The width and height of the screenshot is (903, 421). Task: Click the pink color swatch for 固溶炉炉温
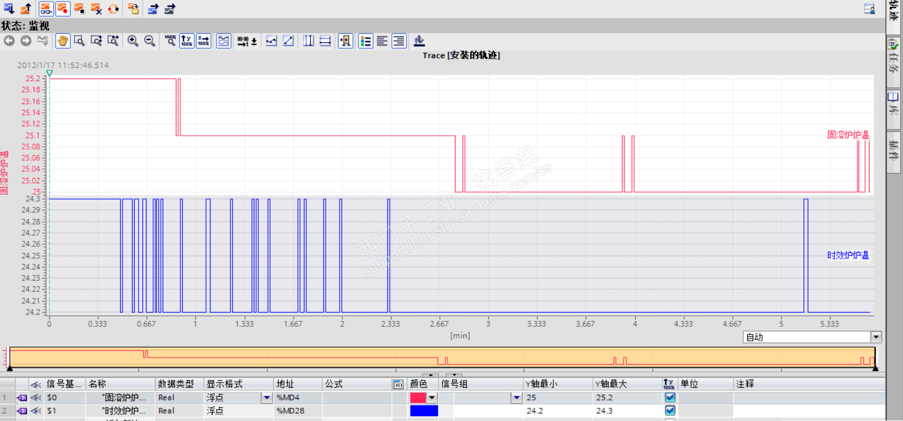coord(418,398)
